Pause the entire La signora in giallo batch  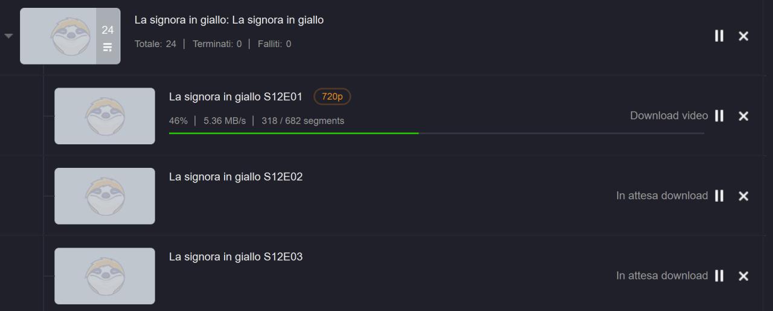click(x=719, y=36)
